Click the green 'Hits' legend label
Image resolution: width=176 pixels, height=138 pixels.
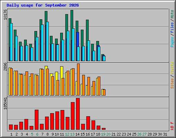pyautogui.click(x=172, y=14)
